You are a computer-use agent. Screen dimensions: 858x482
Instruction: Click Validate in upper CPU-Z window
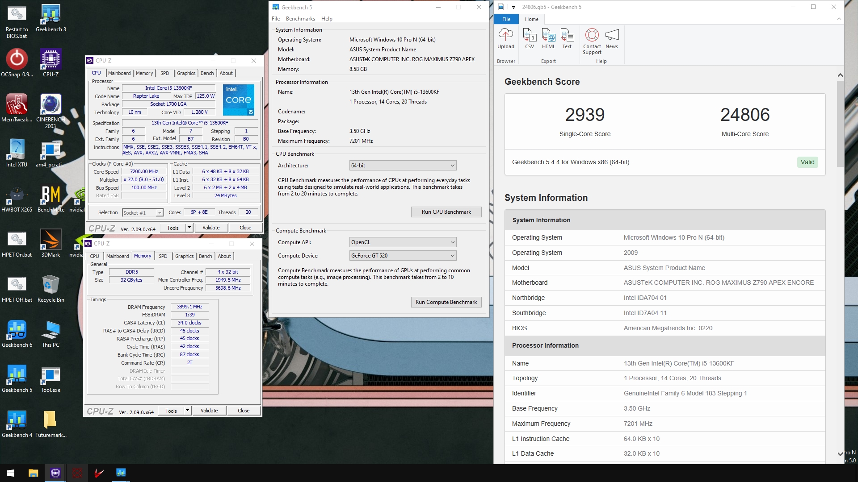point(211,228)
